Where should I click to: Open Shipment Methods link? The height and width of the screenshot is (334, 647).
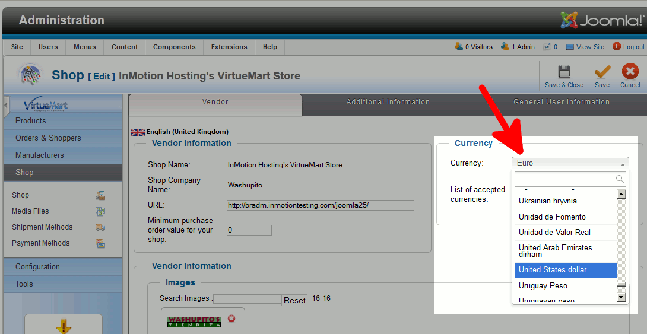click(x=42, y=227)
